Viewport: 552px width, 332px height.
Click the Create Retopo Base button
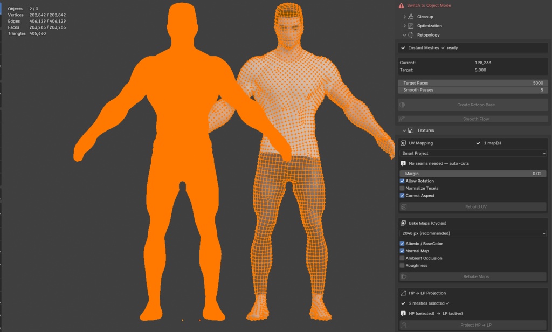click(x=473, y=105)
